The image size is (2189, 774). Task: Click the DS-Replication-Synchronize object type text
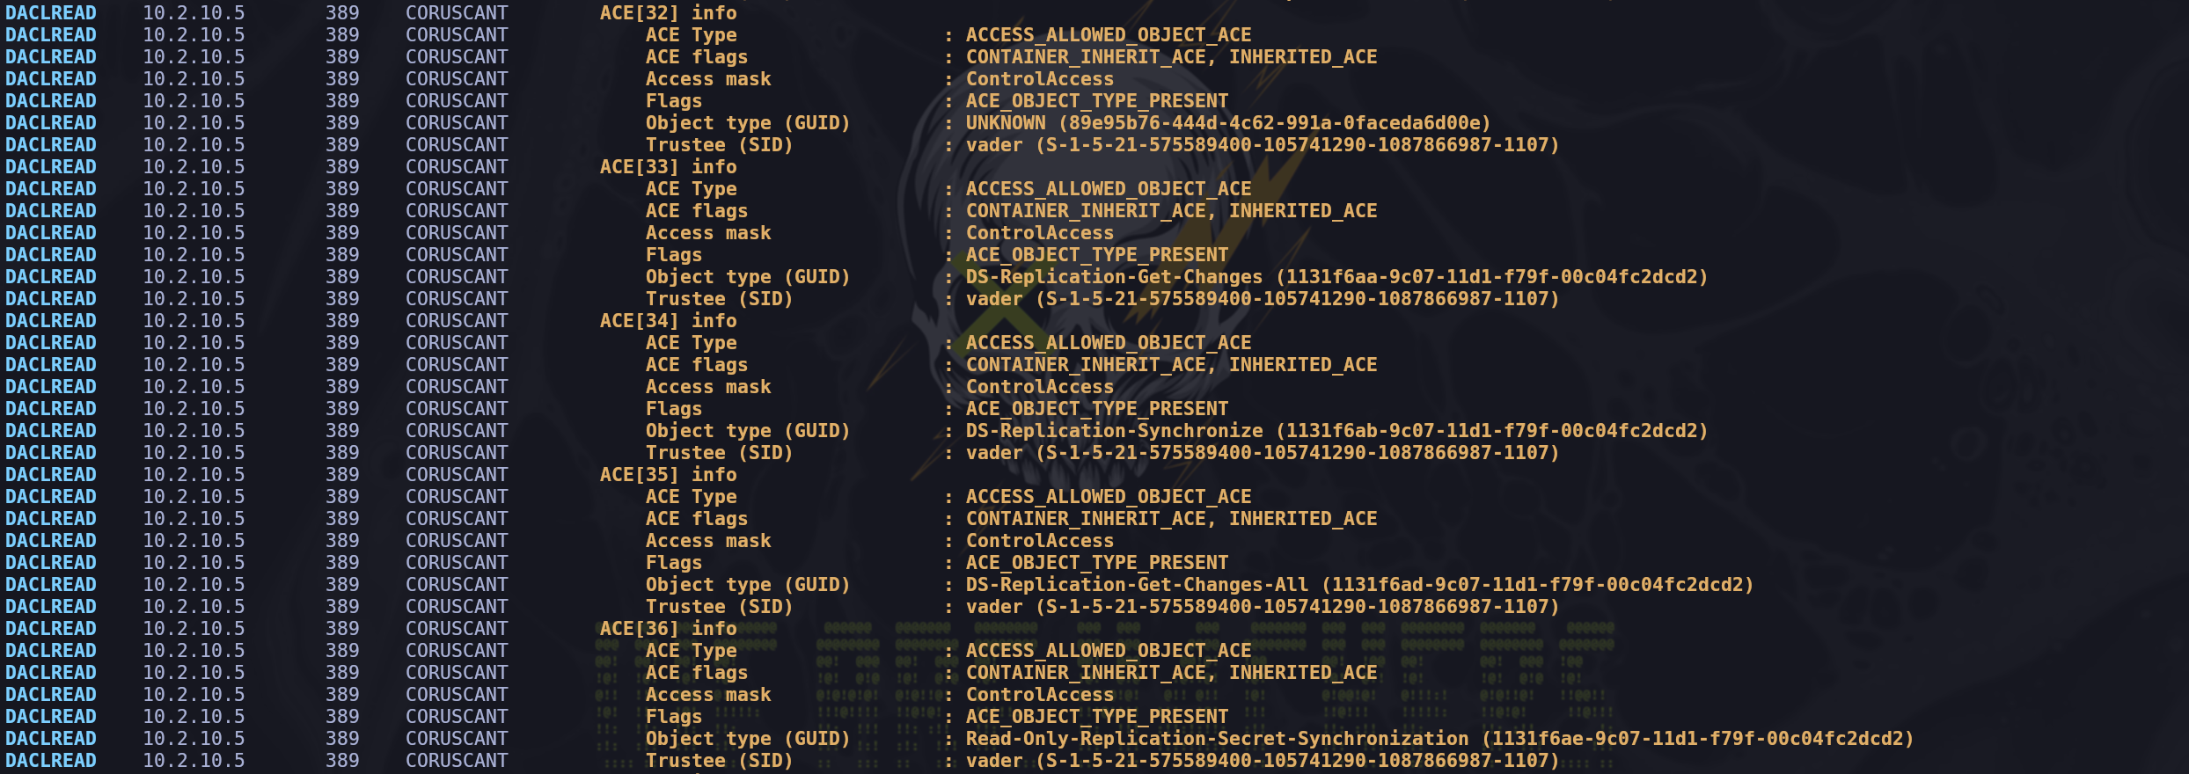1114,431
